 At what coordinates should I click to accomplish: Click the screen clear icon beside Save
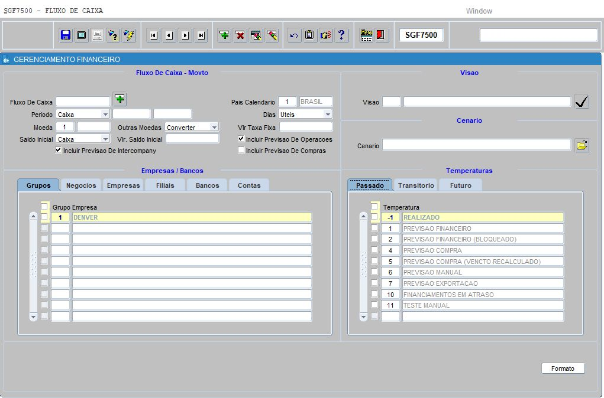[81, 35]
